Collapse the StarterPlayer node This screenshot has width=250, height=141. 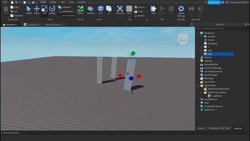(x=198, y=85)
